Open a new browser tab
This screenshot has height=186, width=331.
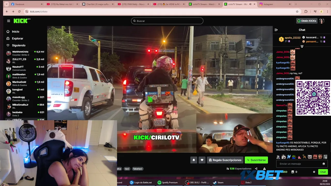coord(296,4)
